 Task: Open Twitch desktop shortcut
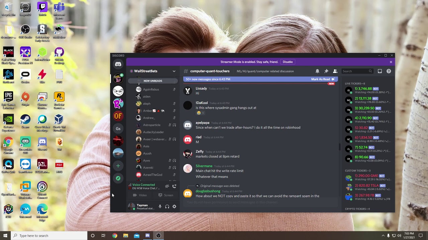[42, 9]
